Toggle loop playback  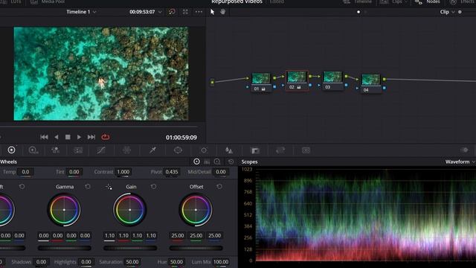[106, 137]
